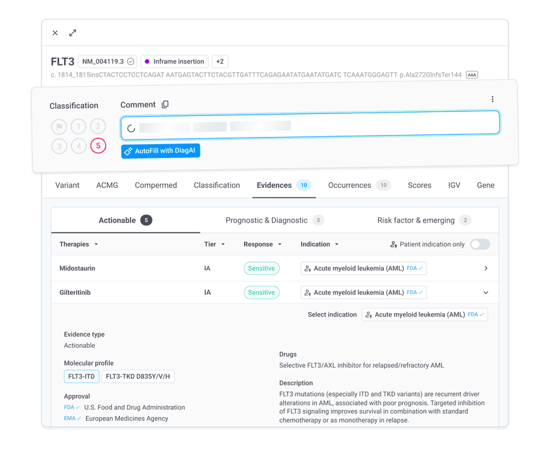557x456 pixels.
Task: Open the Select indication dropdown
Action: tap(425, 315)
